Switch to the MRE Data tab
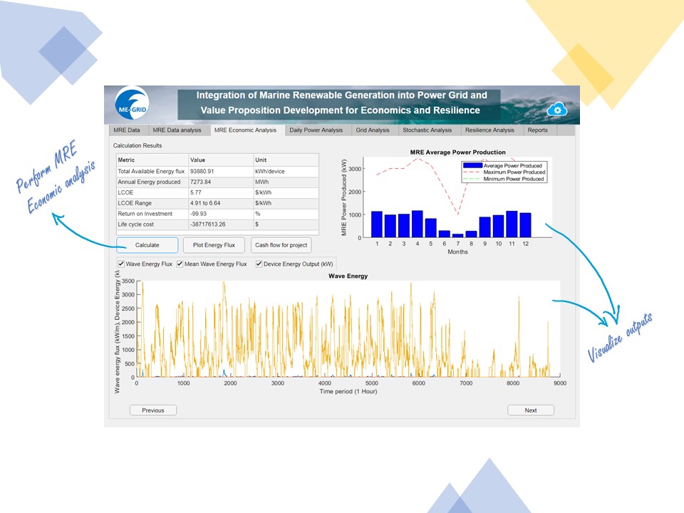The height and width of the screenshot is (513, 684). (x=127, y=130)
